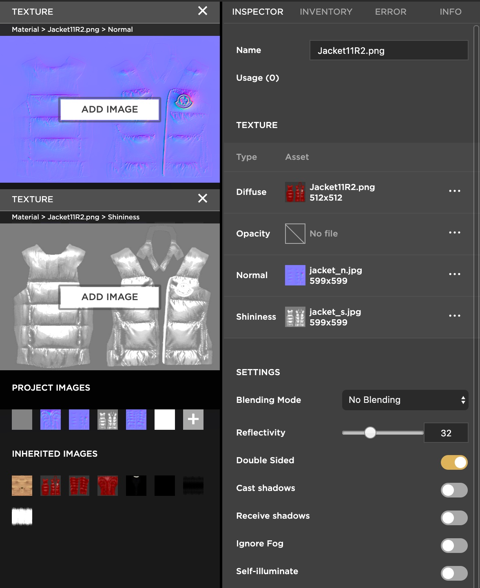Turn on Ignore Fog toggle

coord(454,546)
